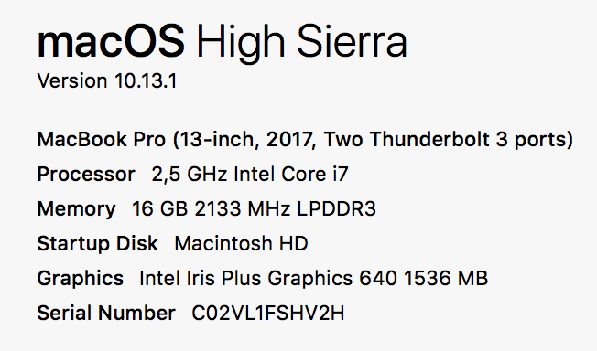Click the bold macOS title word
The image size is (597, 351).
click(x=111, y=41)
